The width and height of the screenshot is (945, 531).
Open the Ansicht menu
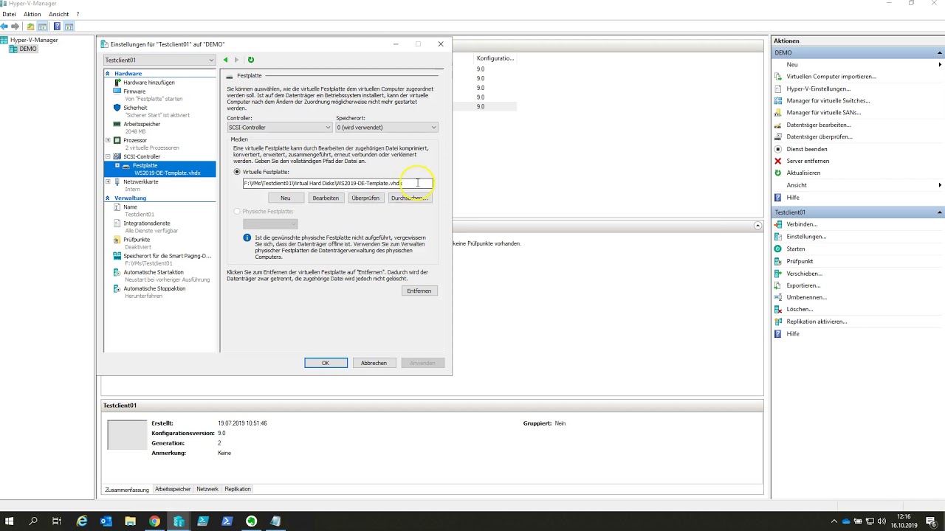[x=58, y=14]
